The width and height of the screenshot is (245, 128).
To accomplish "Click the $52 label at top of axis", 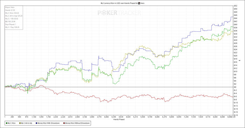I will pos(236,6).
